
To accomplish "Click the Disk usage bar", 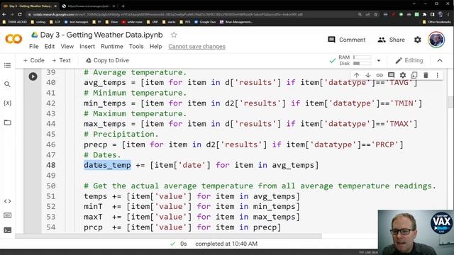I will coord(362,63).
